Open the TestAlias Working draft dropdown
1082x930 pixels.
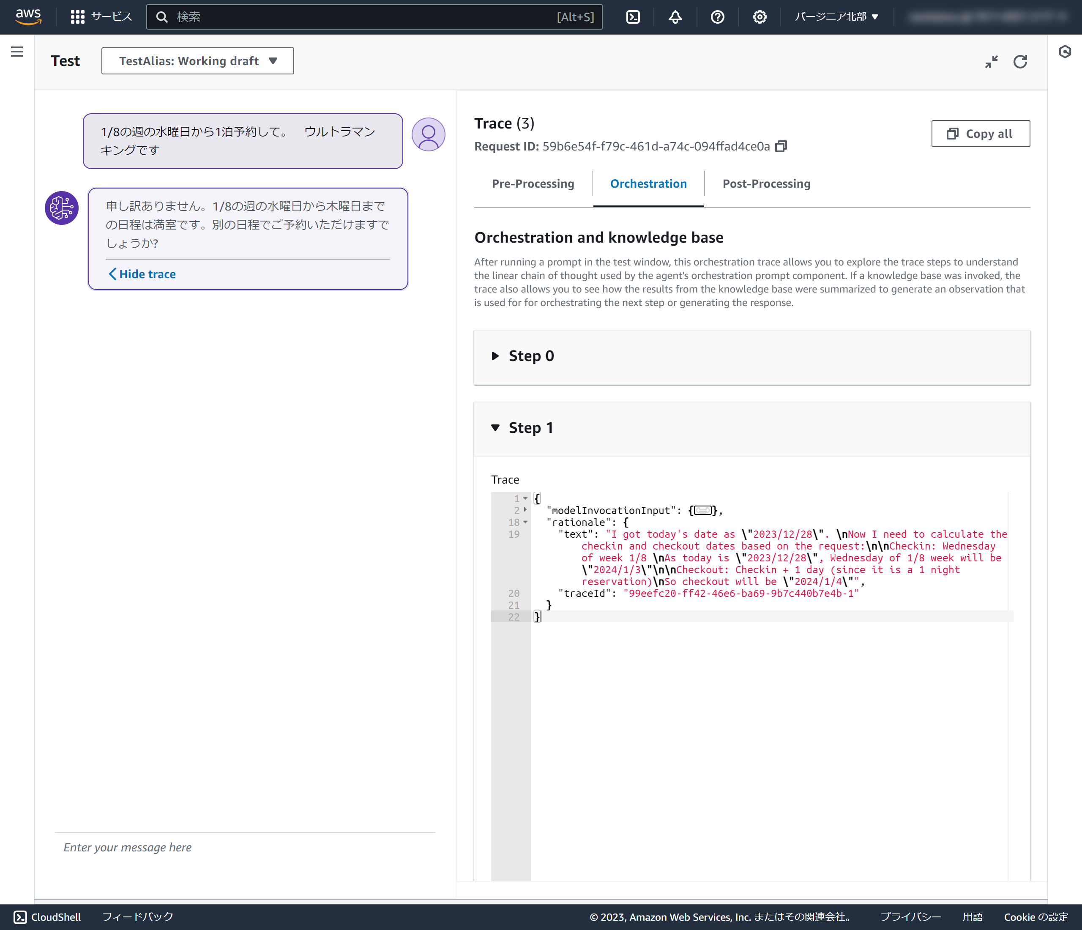click(x=197, y=61)
